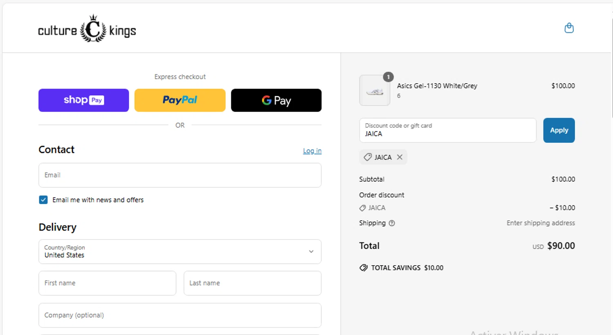Image resolution: width=613 pixels, height=335 pixels.
Task: Click the Asics Gel-1130 product thumbnail
Action: tap(375, 91)
